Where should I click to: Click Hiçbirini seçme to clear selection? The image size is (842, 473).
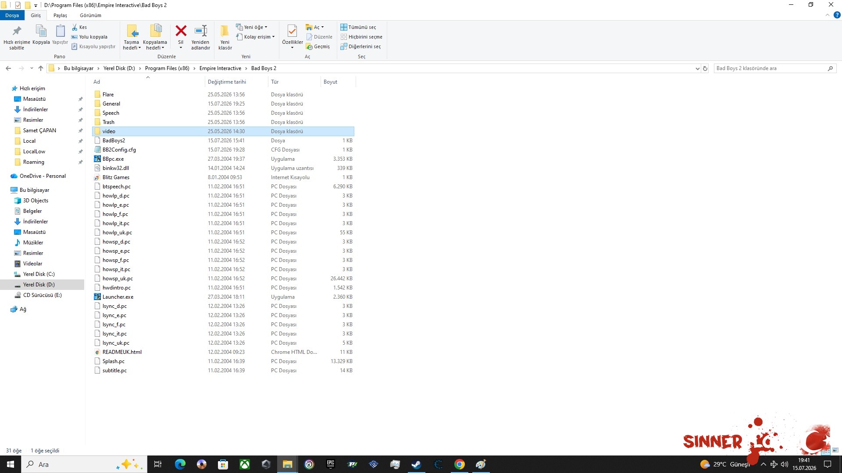(x=361, y=37)
